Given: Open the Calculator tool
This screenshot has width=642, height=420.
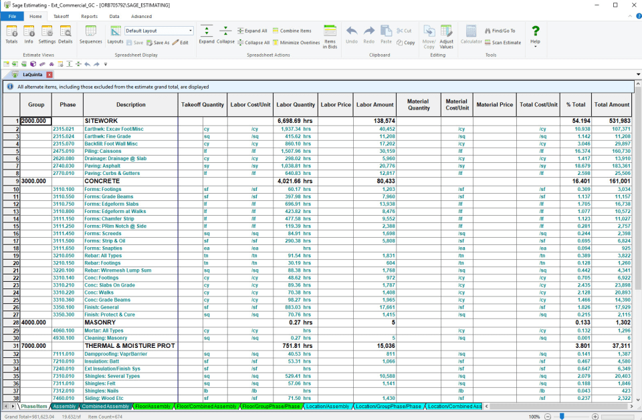Looking at the screenshot, I should (x=471, y=34).
